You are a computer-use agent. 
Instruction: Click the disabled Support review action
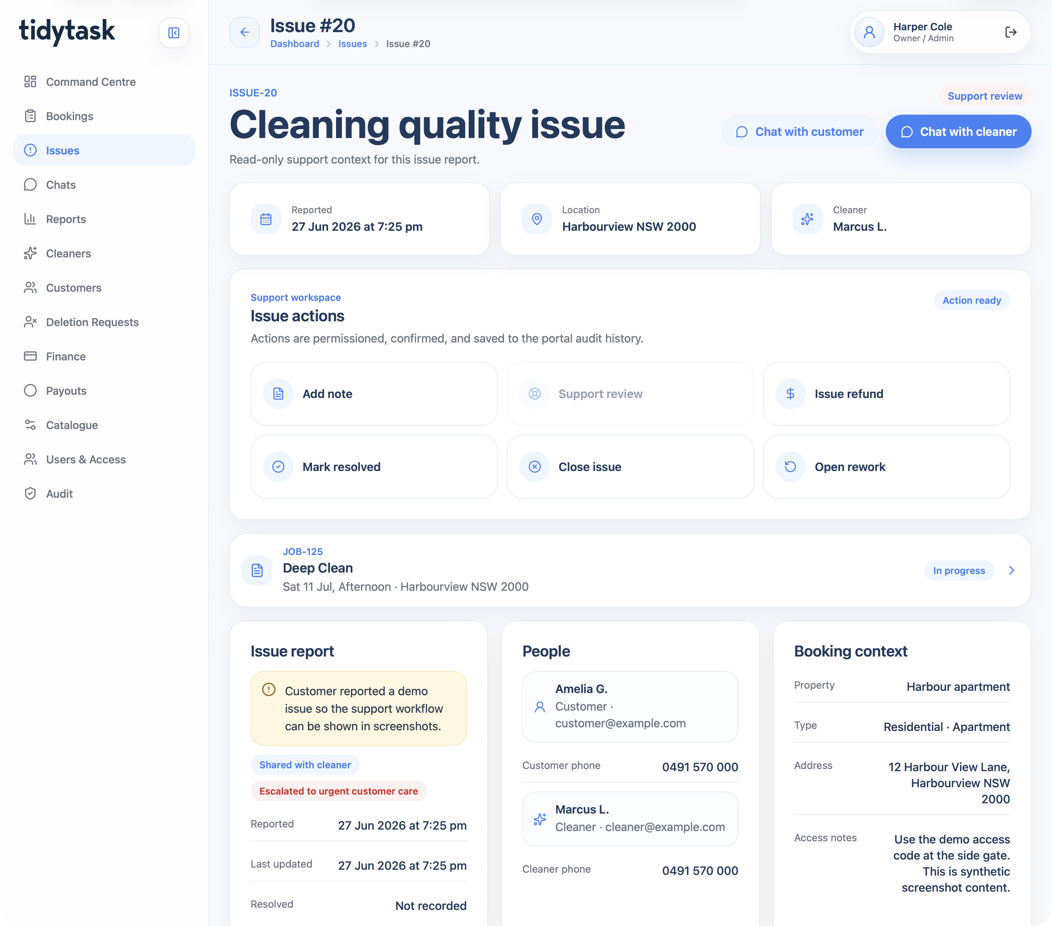[x=630, y=394]
